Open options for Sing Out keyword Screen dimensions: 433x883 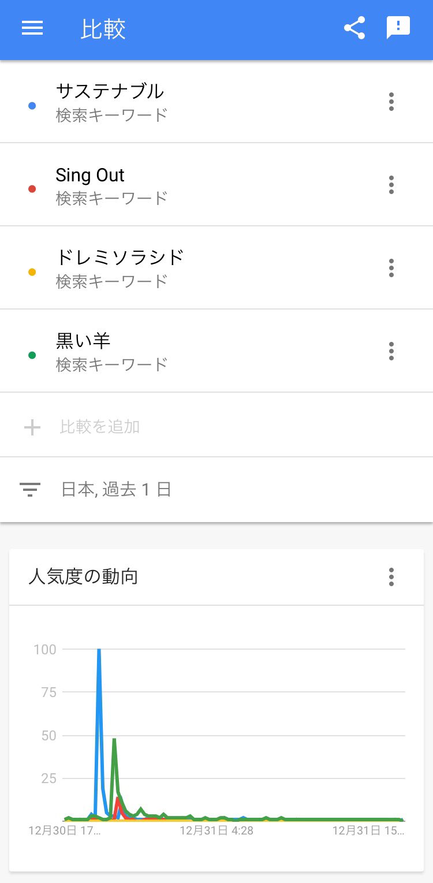coord(391,185)
